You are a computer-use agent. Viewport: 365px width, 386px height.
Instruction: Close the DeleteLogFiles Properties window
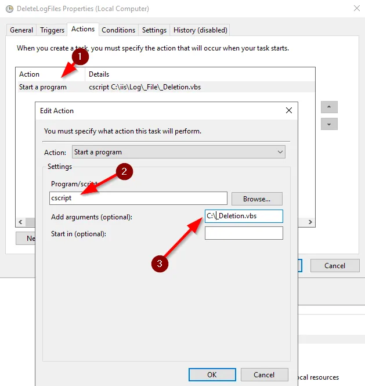[x=355, y=9]
